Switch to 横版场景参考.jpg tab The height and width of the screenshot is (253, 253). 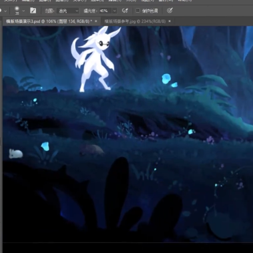tap(135, 21)
